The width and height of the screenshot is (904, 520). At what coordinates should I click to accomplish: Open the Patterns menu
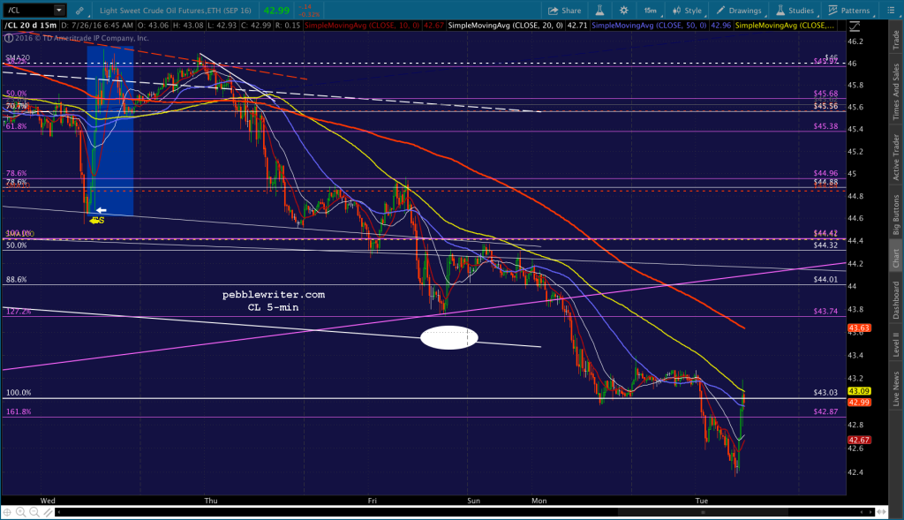click(849, 11)
